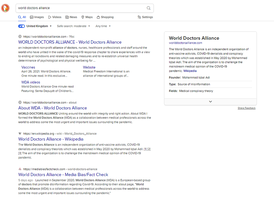
Task: Click the World Doctors Alliance info panel heading
Action: click(194, 38)
